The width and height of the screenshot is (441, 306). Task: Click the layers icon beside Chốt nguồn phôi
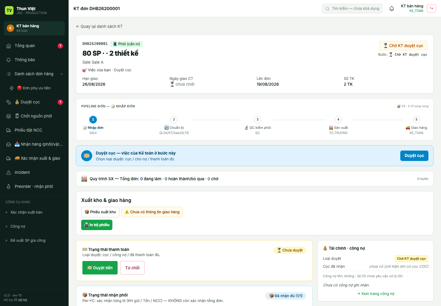point(9,116)
